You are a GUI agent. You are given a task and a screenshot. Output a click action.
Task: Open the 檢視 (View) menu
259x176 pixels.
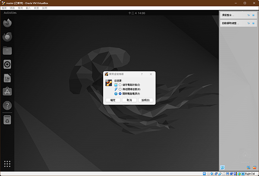pyautogui.click(x=20, y=8)
